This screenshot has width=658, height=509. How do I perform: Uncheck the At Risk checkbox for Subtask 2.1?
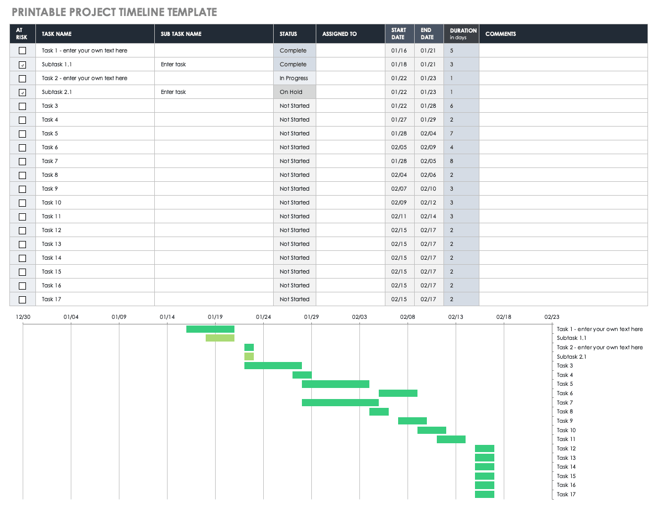[22, 92]
